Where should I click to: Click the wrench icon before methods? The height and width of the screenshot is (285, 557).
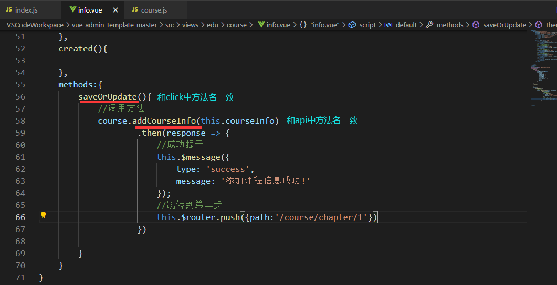(429, 25)
